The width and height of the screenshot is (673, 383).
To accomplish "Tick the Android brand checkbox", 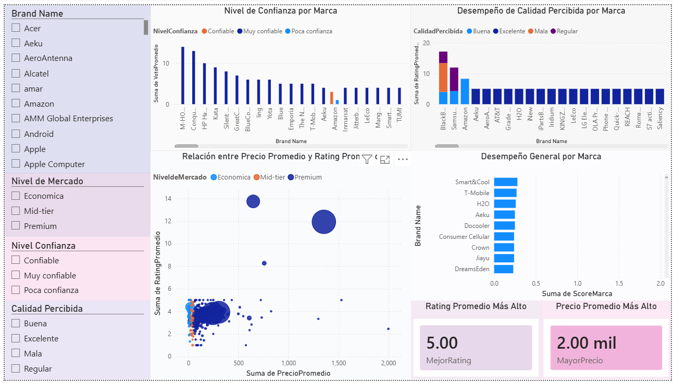I will pos(16,134).
